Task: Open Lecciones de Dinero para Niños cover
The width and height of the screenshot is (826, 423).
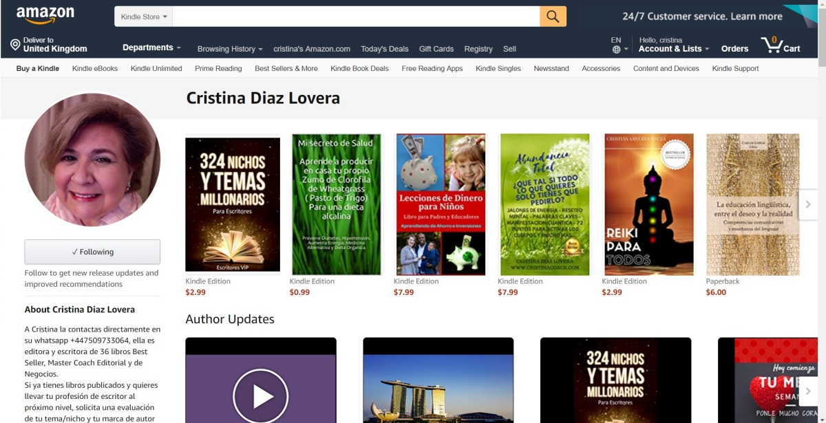Action: pos(441,204)
